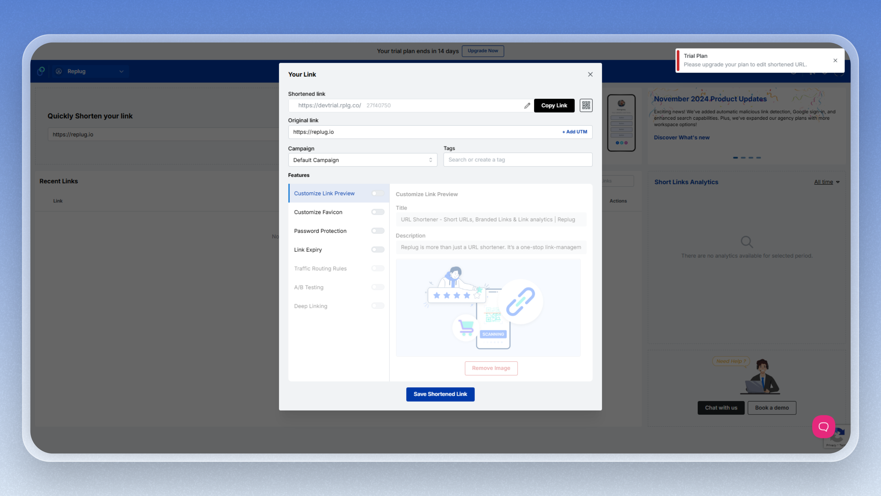
Task: Select the Customize Favicon feature tab
Action: tap(339, 212)
